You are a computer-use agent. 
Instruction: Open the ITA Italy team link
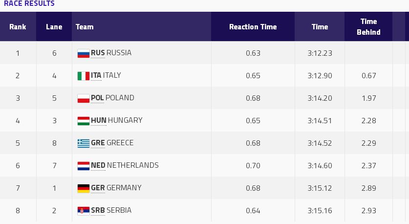pyautogui.click(x=106, y=75)
